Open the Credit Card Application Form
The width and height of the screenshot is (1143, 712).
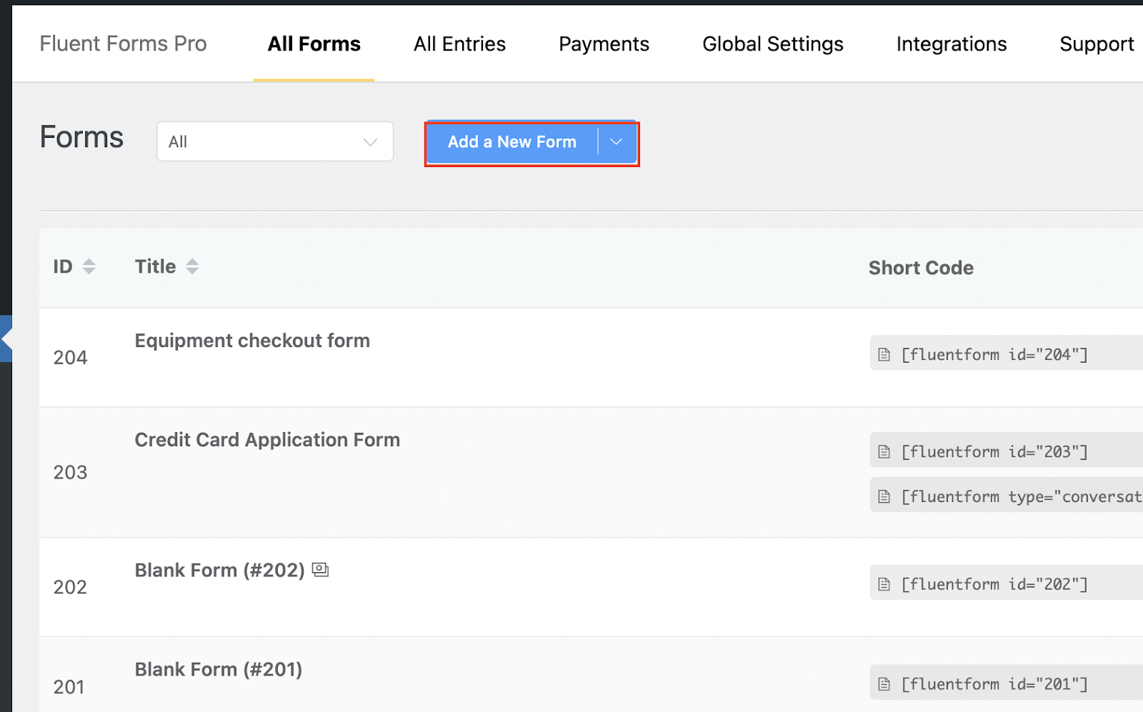tap(267, 440)
